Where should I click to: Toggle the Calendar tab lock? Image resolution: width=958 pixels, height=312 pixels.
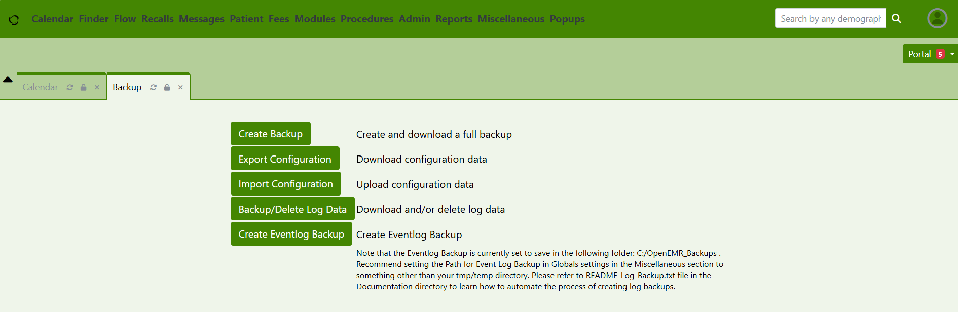84,87
